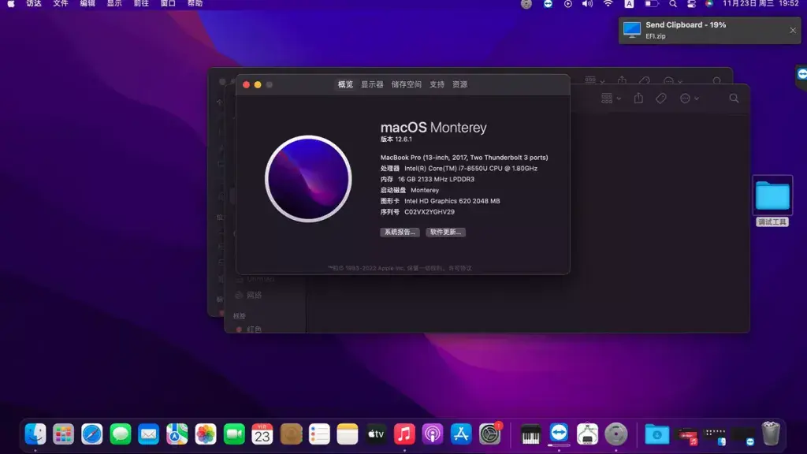The height and width of the screenshot is (454, 807).
Task: Open the piano keyboard app in Dock
Action: pos(530,434)
